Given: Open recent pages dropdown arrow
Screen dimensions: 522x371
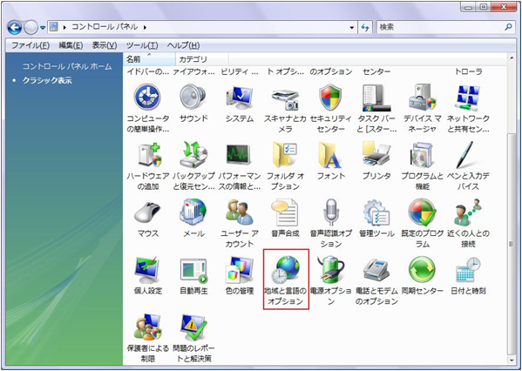Looking at the screenshot, I should (x=43, y=28).
